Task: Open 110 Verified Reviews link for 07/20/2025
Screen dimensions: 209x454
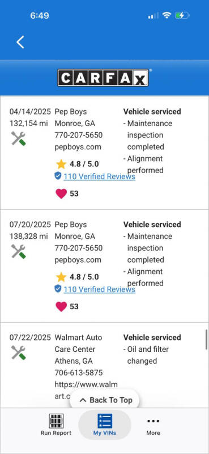Action: 100,289
